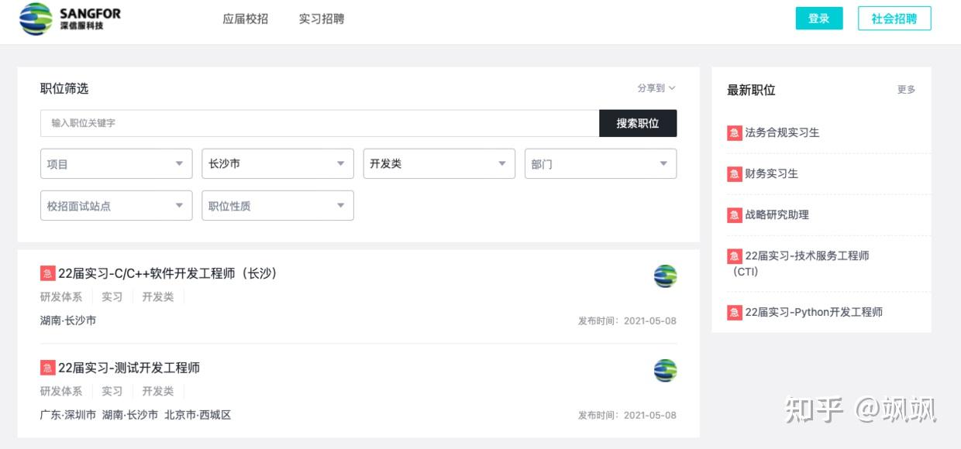Switch to the 实习招聘 tab

tap(322, 19)
